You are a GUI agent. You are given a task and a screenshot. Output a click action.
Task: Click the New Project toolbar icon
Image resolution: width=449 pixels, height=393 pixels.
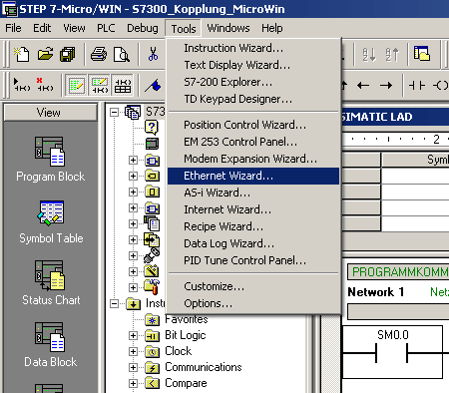tap(22, 54)
